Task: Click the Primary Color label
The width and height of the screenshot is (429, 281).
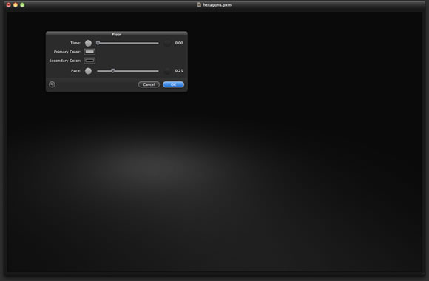Action: [67, 52]
